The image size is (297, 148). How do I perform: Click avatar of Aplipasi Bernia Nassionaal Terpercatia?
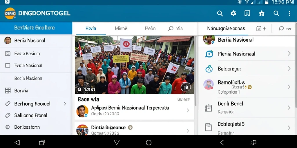pos(82,111)
